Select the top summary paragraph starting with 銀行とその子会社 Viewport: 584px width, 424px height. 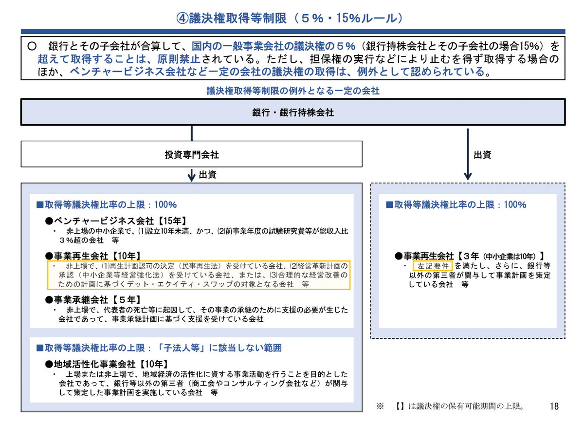(x=292, y=59)
